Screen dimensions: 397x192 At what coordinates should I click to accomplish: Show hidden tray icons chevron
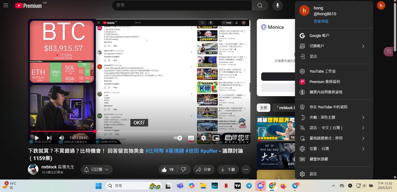click(x=333, y=186)
